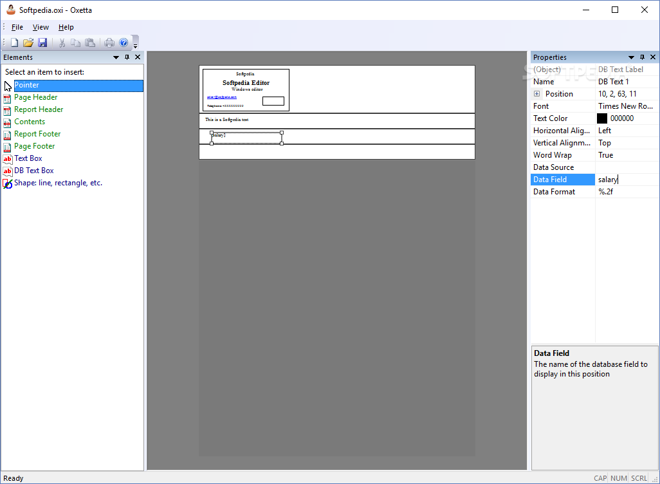Select the salary DB text box on page

[x=246, y=138]
